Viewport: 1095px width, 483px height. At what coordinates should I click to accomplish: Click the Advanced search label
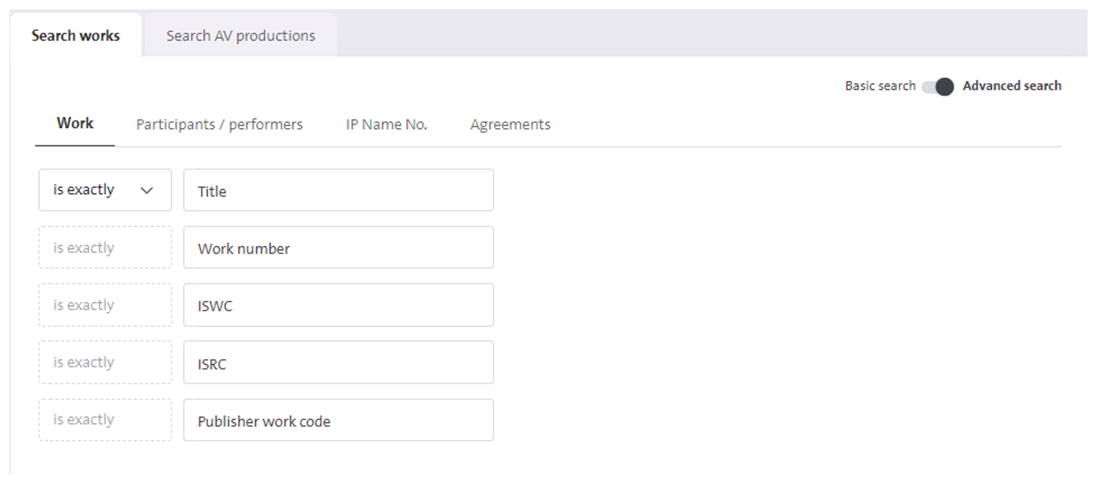click(1012, 86)
